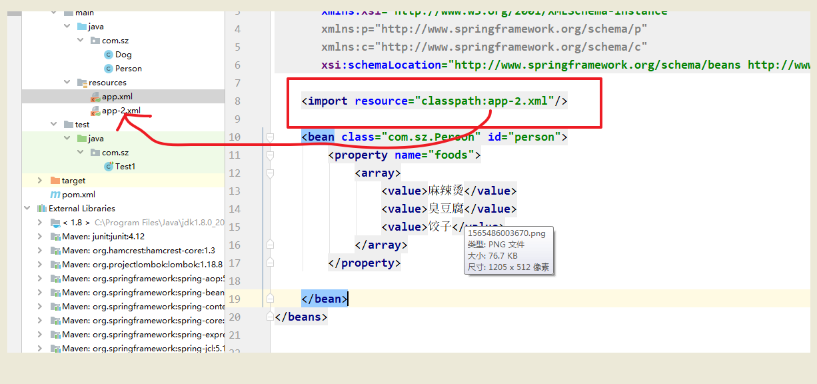Click the junit:junit:4.12 library icon
The width and height of the screenshot is (817, 384).
pos(55,237)
